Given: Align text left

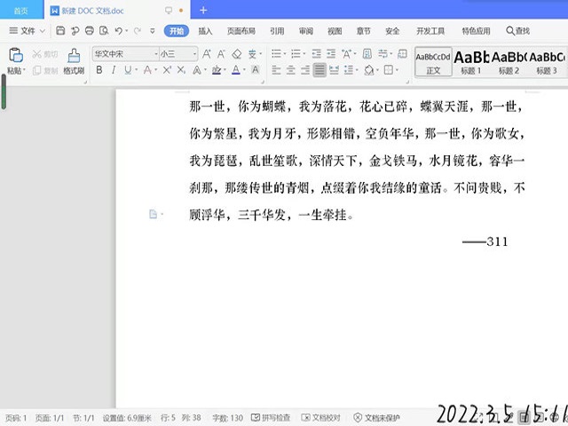Looking at the screenshot, I should (x=276, y=70).
